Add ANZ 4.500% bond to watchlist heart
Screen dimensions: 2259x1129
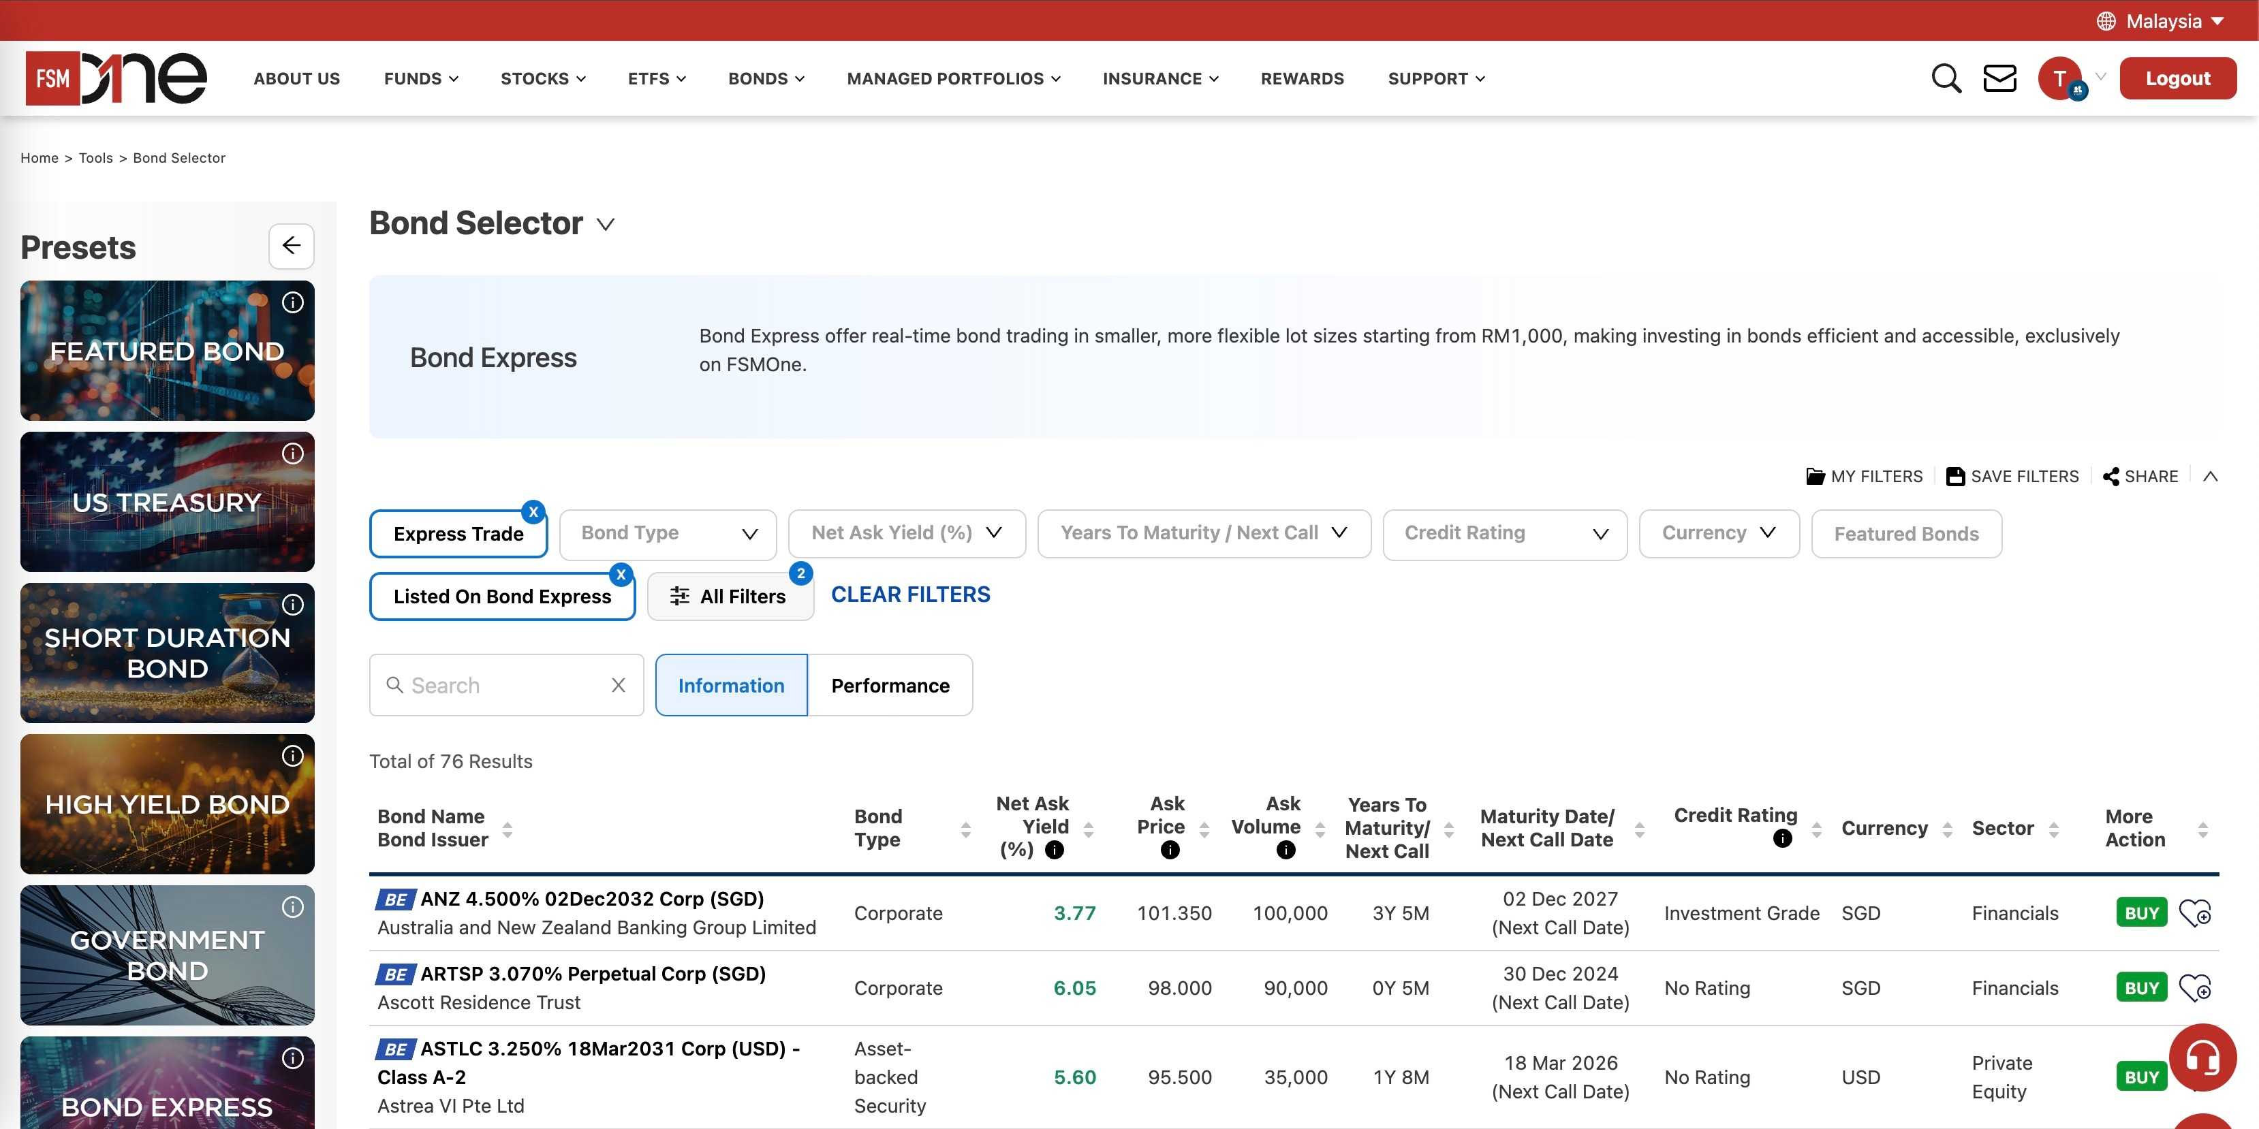tap(2196, 912)
